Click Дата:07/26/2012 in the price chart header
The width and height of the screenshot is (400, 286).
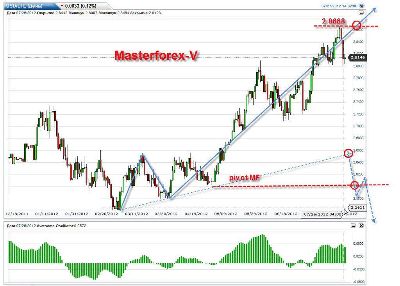[21, 13]
